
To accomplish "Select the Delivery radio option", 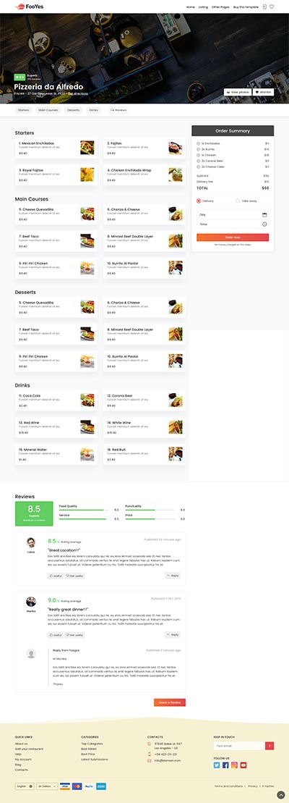I will tap(199, 201).
